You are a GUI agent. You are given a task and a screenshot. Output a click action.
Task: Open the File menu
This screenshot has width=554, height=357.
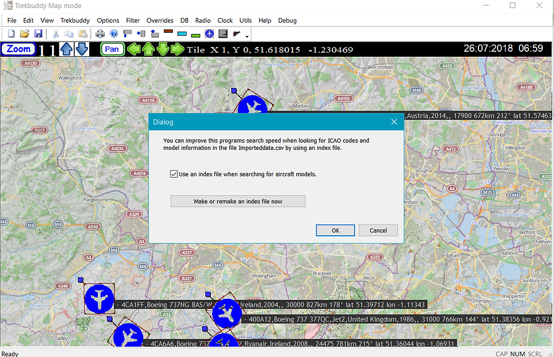coord(12,20)
